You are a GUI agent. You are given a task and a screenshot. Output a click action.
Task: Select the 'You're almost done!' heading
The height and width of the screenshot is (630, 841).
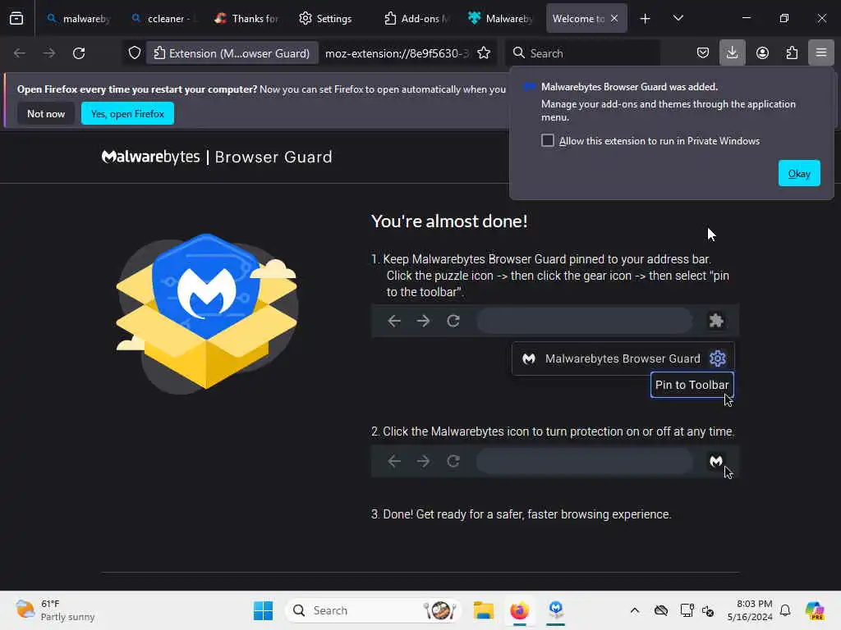click(x=449, y=221)
